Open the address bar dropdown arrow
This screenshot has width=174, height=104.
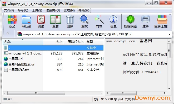point(170,34)
